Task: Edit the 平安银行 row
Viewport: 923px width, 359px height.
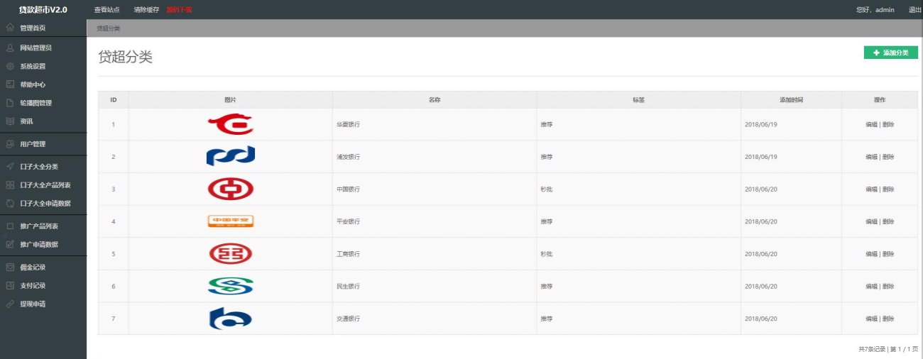Action: coord(871,221)
